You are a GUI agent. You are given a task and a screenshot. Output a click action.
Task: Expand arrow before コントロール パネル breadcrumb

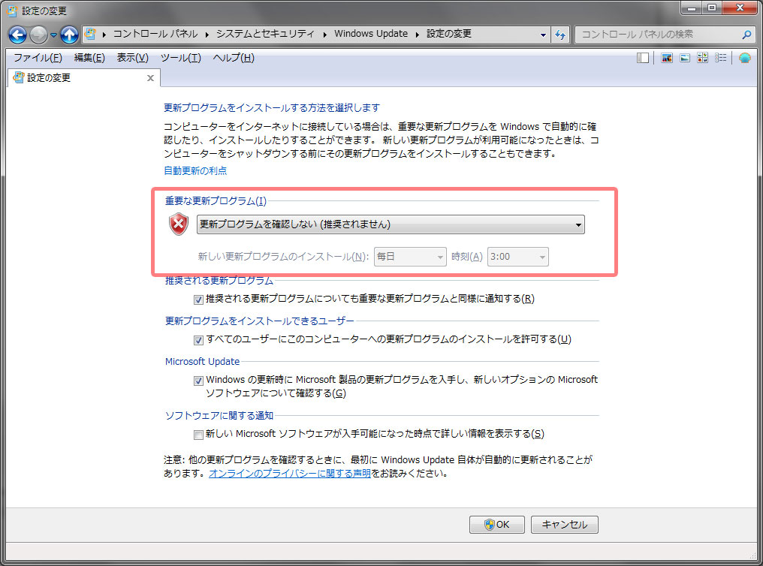104,35
